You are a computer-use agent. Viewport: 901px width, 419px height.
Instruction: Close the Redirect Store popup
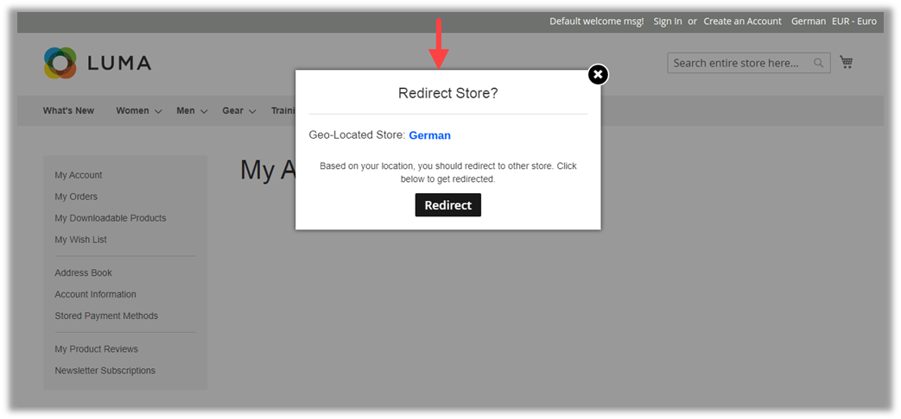point(598,75)
